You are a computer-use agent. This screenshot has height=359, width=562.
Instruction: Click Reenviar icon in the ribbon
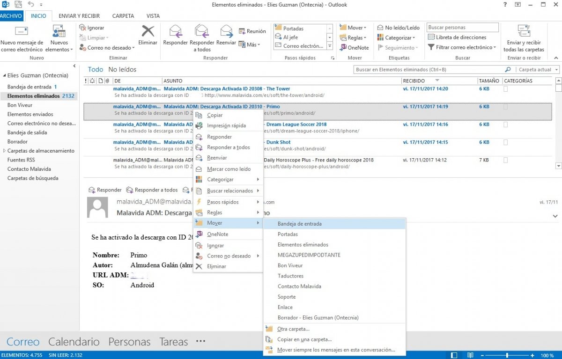point(226,31)
